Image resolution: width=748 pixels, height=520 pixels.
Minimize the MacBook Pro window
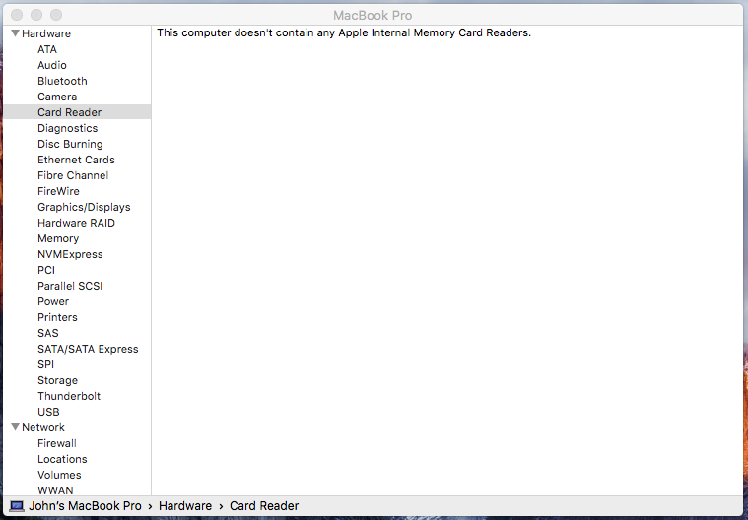(x=36, y=15)
